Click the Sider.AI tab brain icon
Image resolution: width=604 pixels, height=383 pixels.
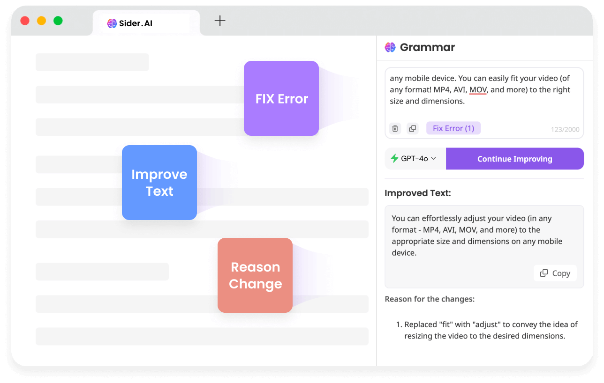coord(112,23)
